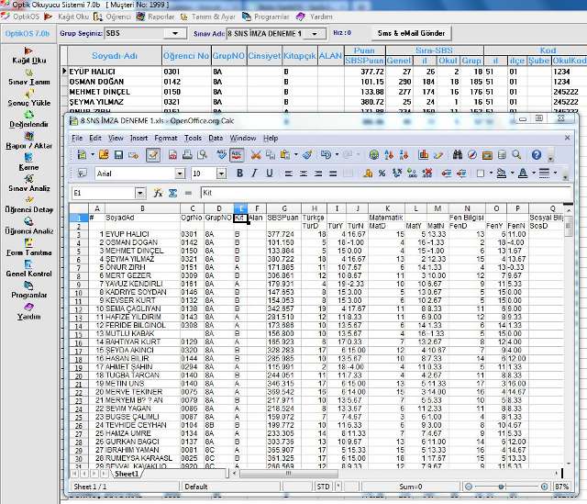Expand the Arial font name dropdown
This screenshot has height=504, width=587.
[x=180, y=174]
